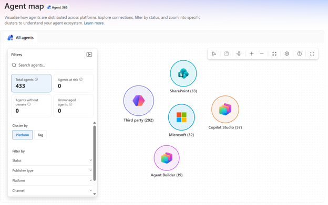Activate the pan/move tool in toolbar
This screenshot has height=205, width=328.
coord(239,54)
